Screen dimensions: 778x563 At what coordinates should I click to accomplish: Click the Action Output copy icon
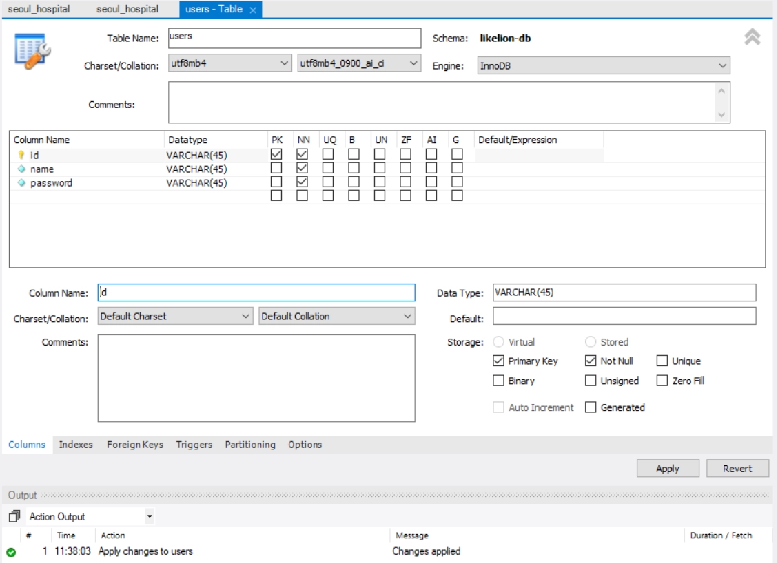coord(14,516)
